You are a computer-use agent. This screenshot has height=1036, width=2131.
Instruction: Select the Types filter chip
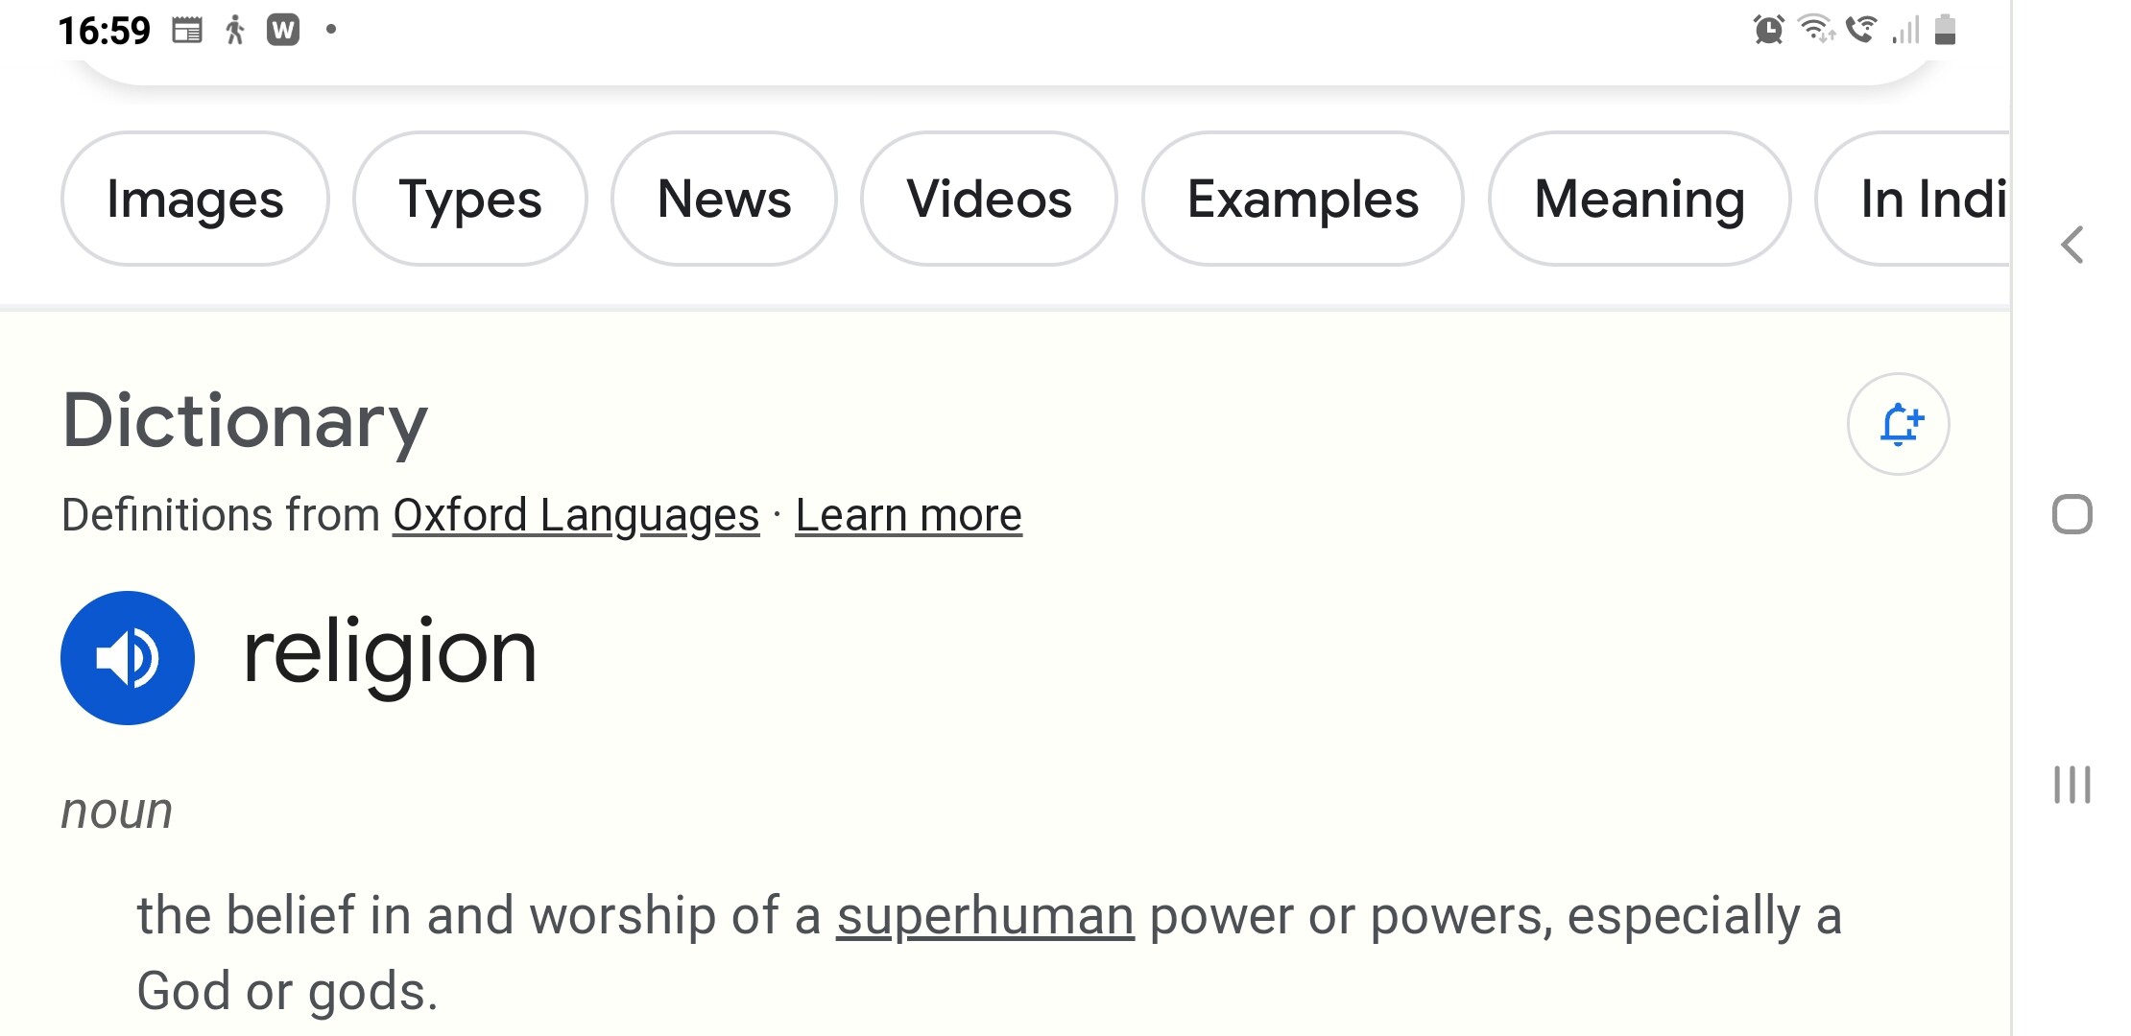(x=470, y=199)
